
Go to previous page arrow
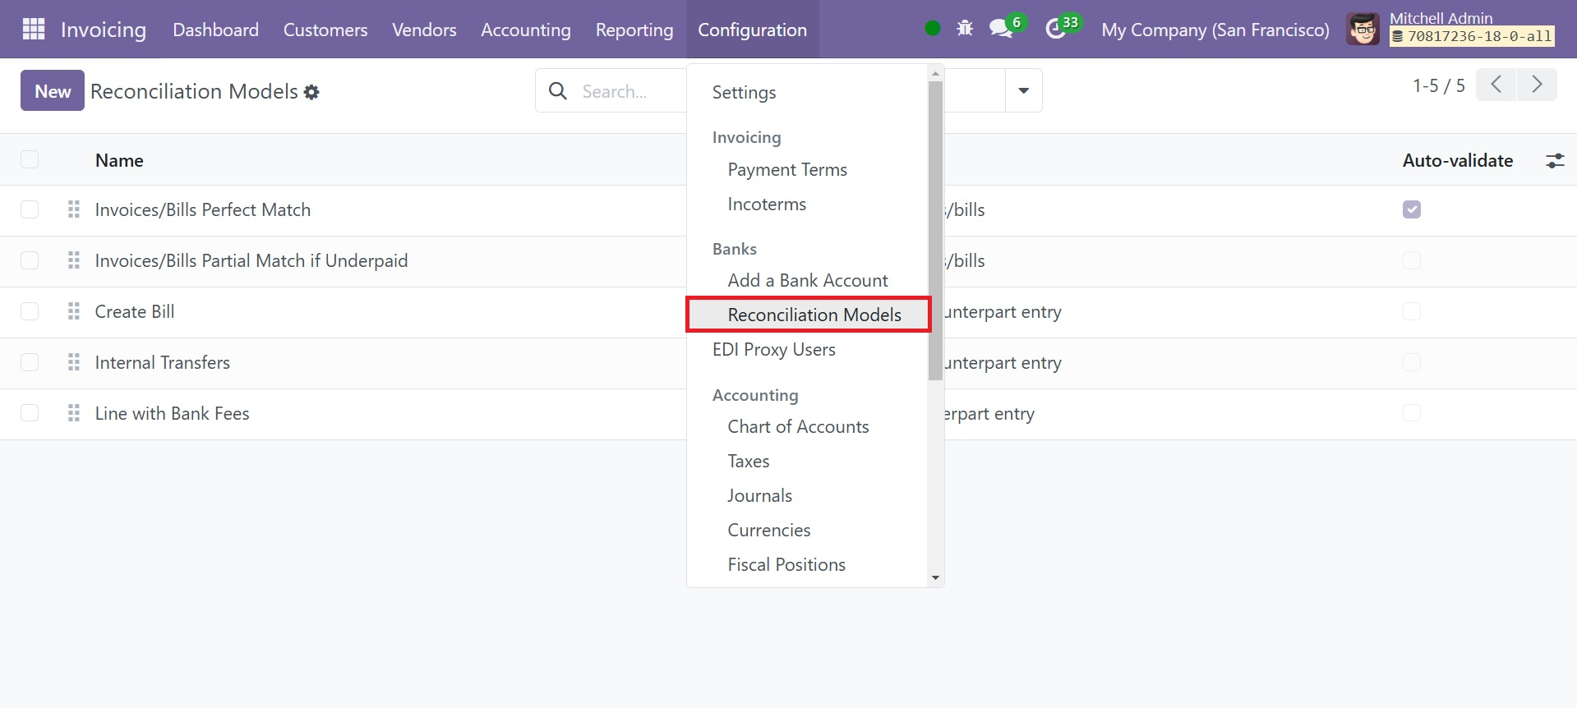pos(1496,85)
